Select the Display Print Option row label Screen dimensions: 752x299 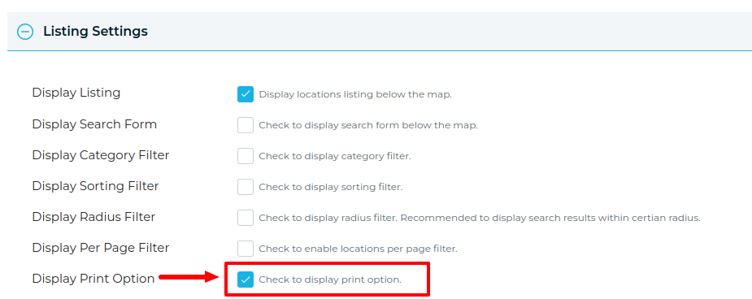pos(93,279)
